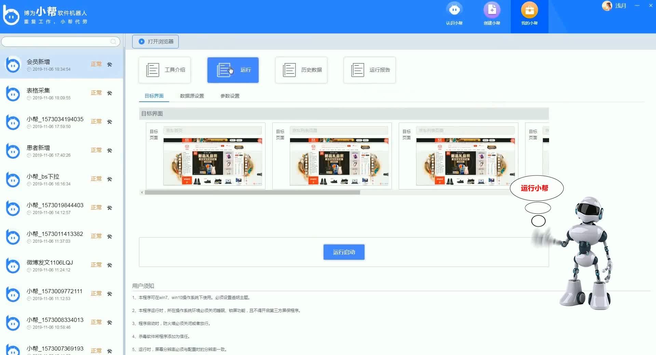Click the left arrow of target pages scrollbar
The width and height of the screenshot is (656, 355).
tap(142, 193)
